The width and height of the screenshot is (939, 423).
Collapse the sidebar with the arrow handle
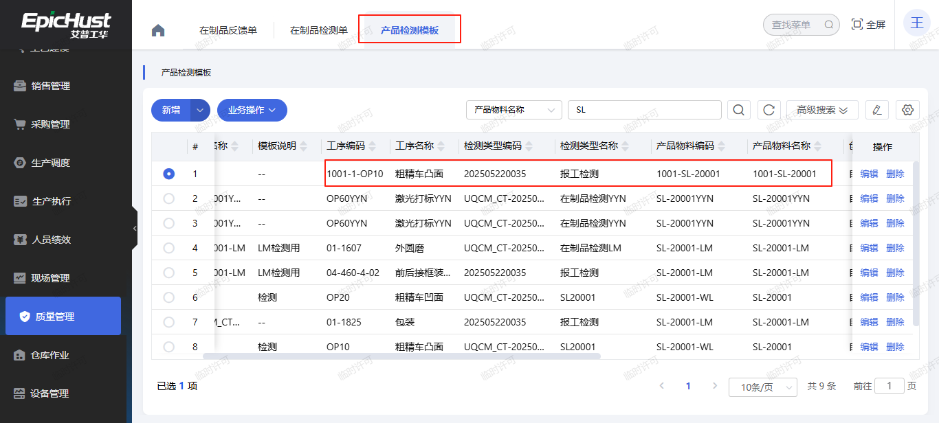coord(135,228)
